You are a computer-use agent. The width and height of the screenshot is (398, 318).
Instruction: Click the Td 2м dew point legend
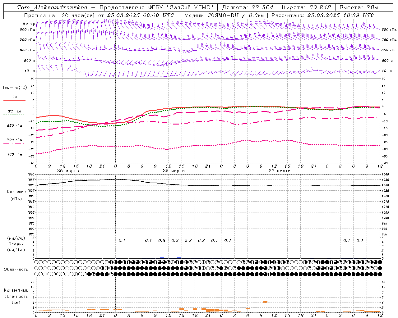coord(14,111)
